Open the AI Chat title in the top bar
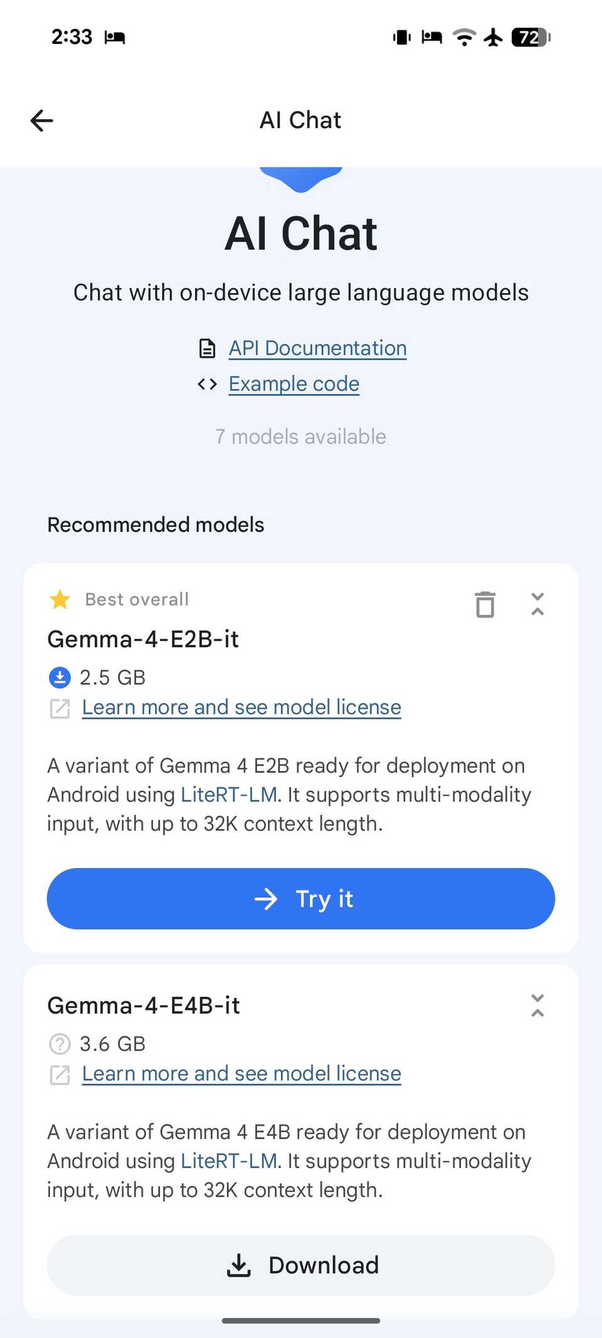This screenshot has width=602, height=1338. click(x=300, y=120)
